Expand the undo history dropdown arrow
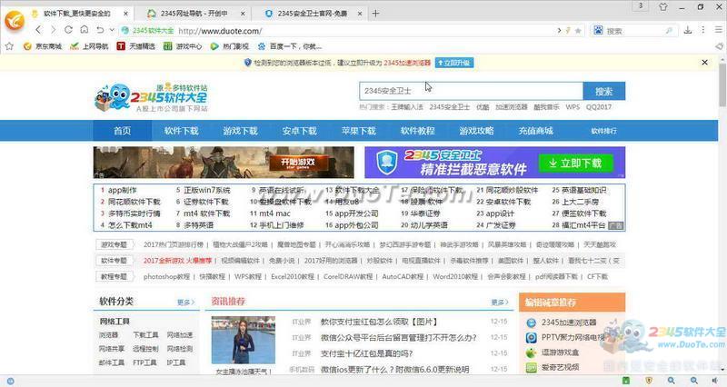This screenshot has height=387, width=727. point(112,30)
